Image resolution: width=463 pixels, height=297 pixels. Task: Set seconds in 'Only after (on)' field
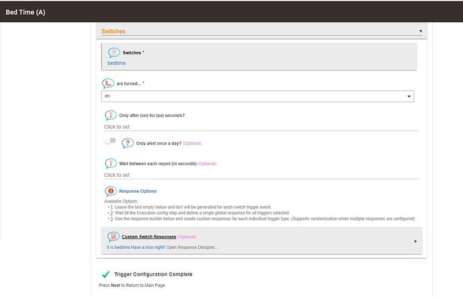pos(261,127)
